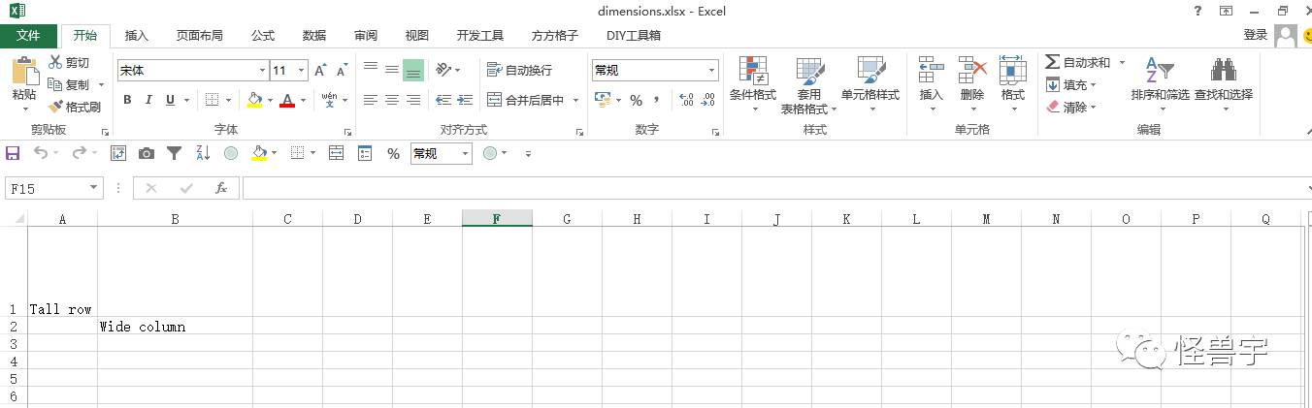The image size is (1312, 408).
Task: Click the Increase Font Size icon
Action: pyautogui.click(x=320, y=71)
